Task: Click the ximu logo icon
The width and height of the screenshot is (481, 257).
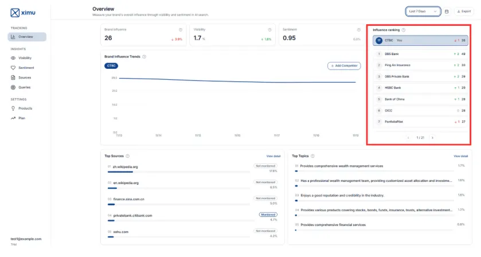Action: coord(15,11)
